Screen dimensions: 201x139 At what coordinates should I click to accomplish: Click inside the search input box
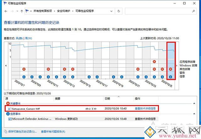pyautogui.click(x=158, y=11)
